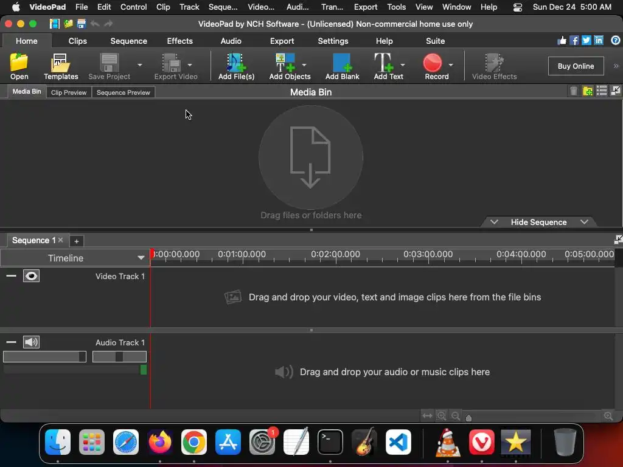Open Control Center in macOS menu bar
This screenshot has height=467, width=623.
[x=517, y=7]
